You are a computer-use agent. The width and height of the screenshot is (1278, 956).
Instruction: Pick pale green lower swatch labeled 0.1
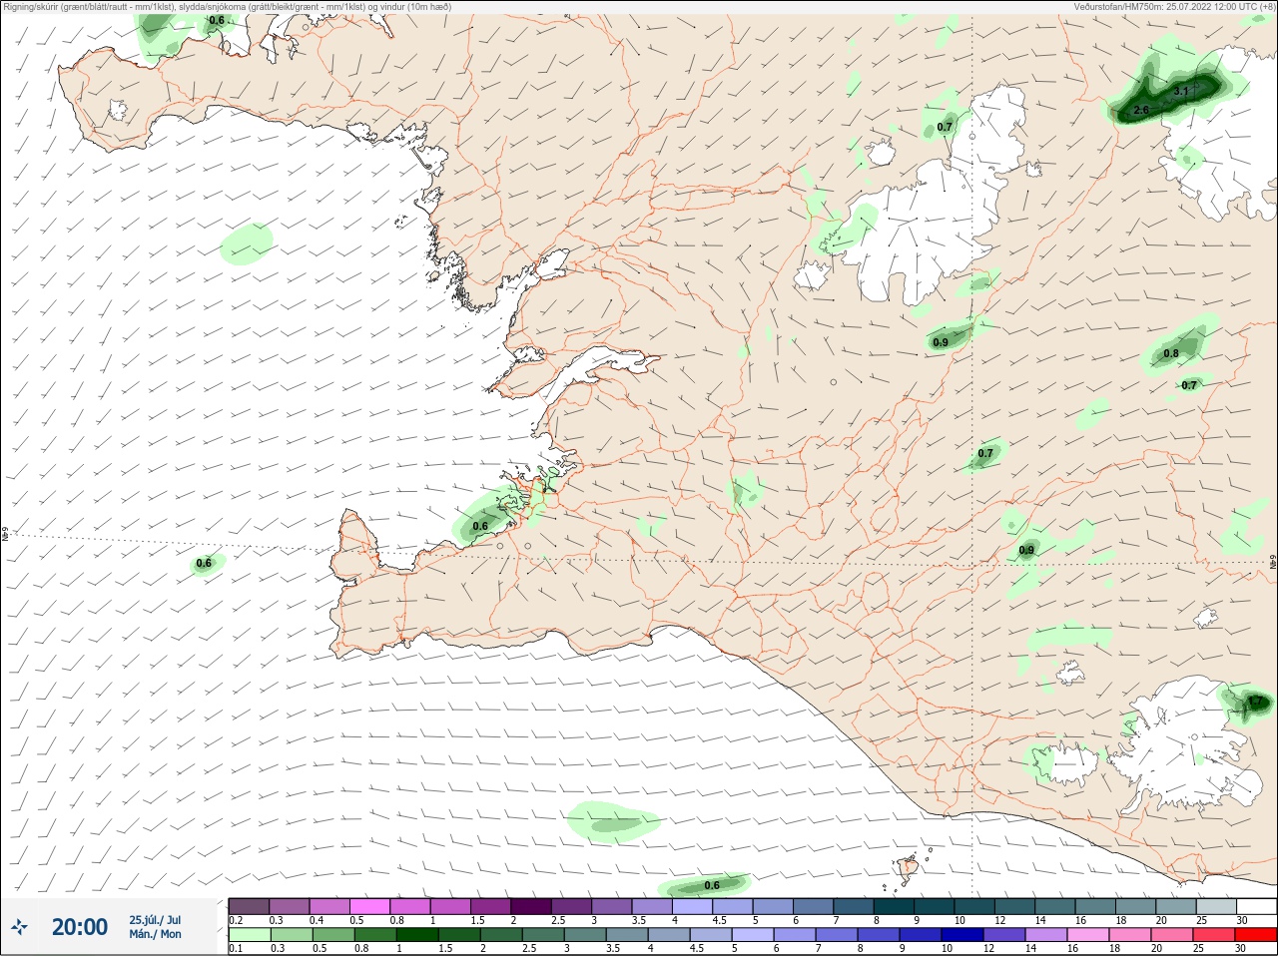pyautogui.click(x=250, y=935)
